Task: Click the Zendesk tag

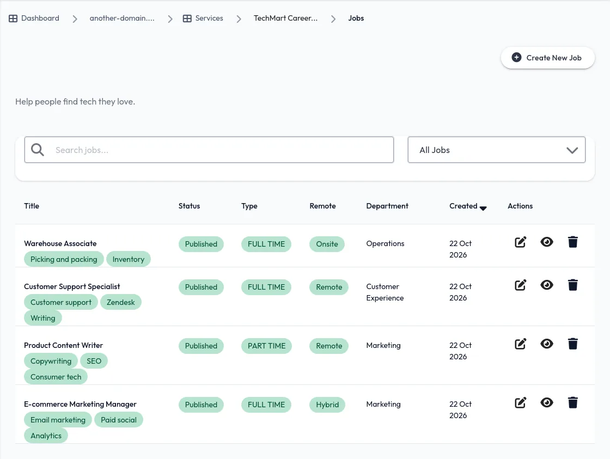Action: pyautogui.click(x=120, y=302)
